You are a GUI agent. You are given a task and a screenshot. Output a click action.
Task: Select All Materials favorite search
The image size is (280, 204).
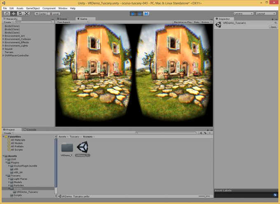18,140
